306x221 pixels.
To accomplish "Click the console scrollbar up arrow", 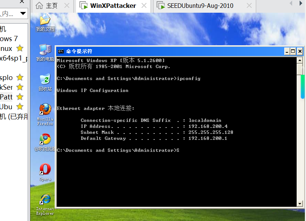I will pyautogui.click(x=300, y=60).
